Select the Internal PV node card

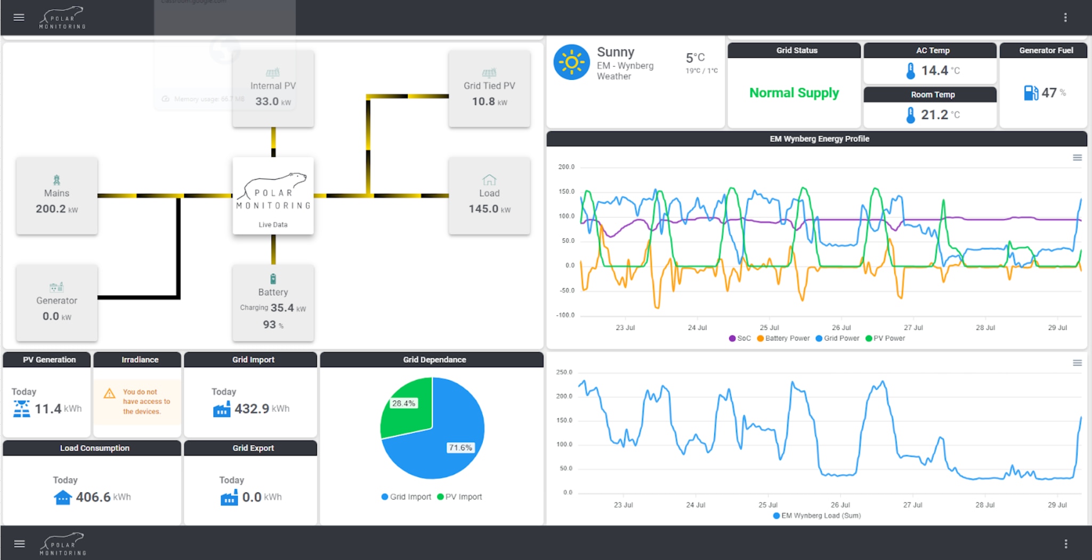click(x=273, y=88)
